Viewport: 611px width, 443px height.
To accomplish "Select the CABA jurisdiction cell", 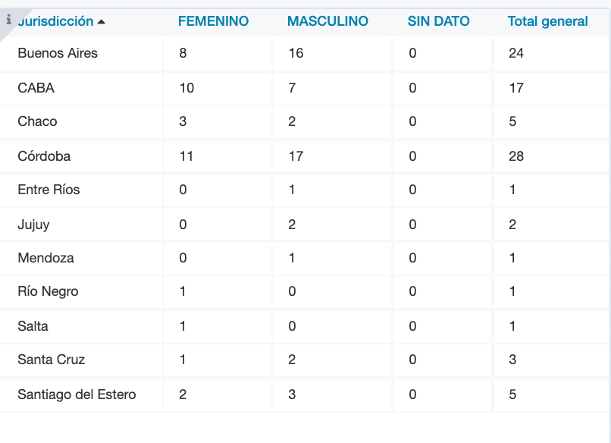I will (x=36, y=88).
